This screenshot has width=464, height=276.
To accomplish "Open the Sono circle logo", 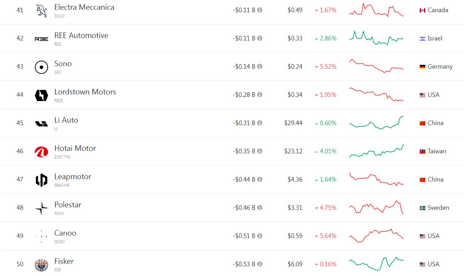I will tap(41, 67).
